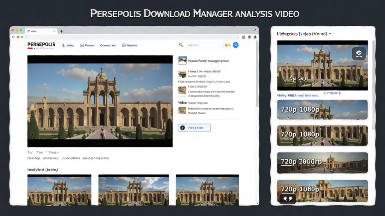Click the red extension icon in browser toolbar

point(243,37)
